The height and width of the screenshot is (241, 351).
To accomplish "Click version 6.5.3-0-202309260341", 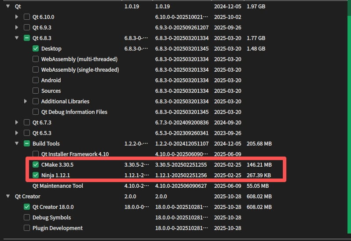I will (x=182, y=133).
